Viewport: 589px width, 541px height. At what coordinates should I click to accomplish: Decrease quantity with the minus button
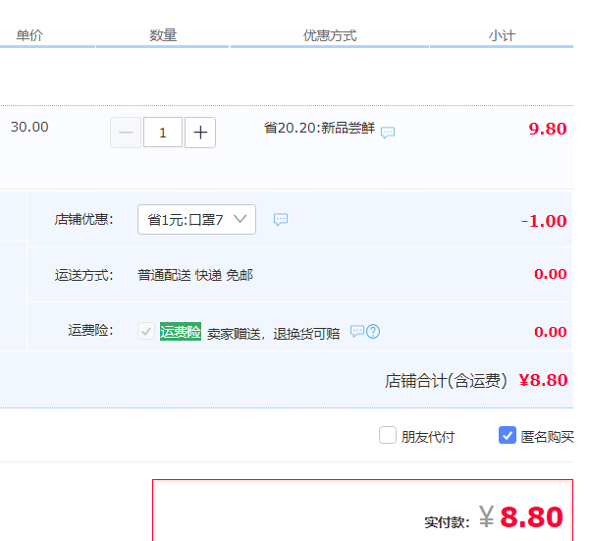click(126, 133)
